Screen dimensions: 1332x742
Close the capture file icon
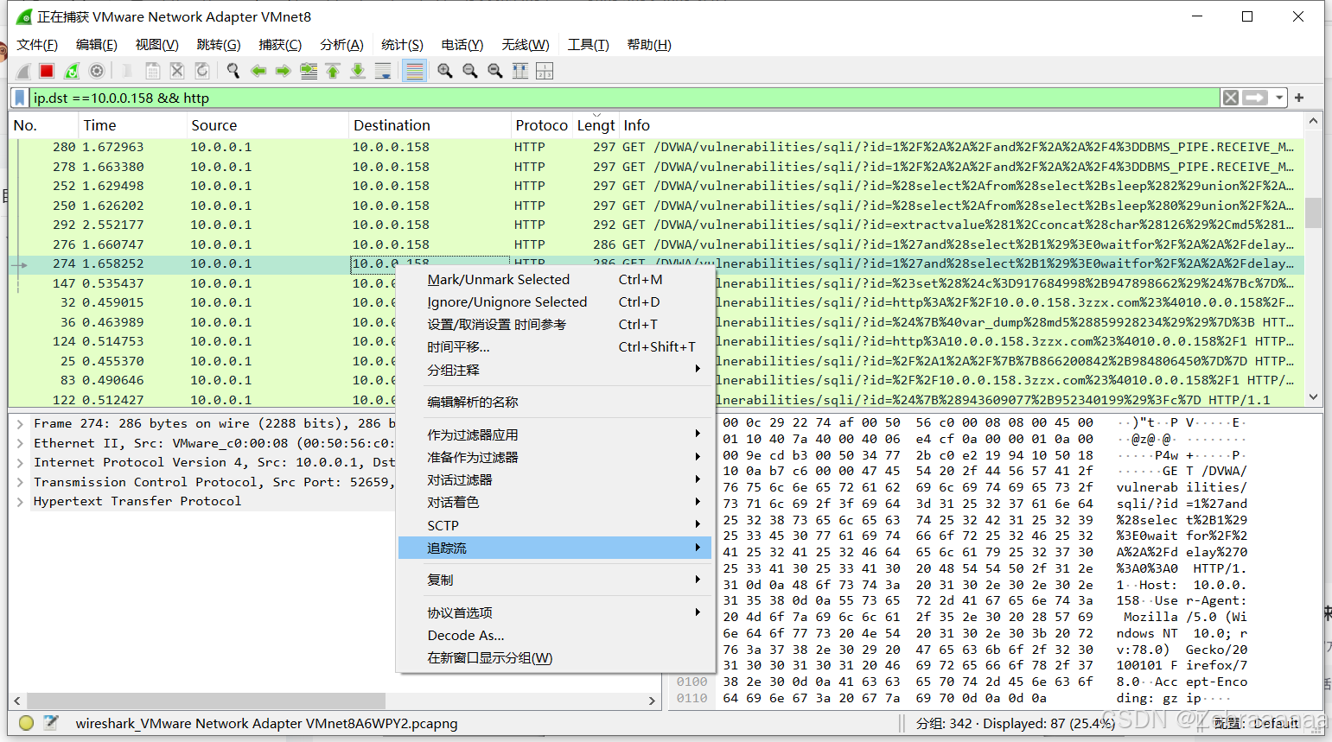click(x=177, y=71)
